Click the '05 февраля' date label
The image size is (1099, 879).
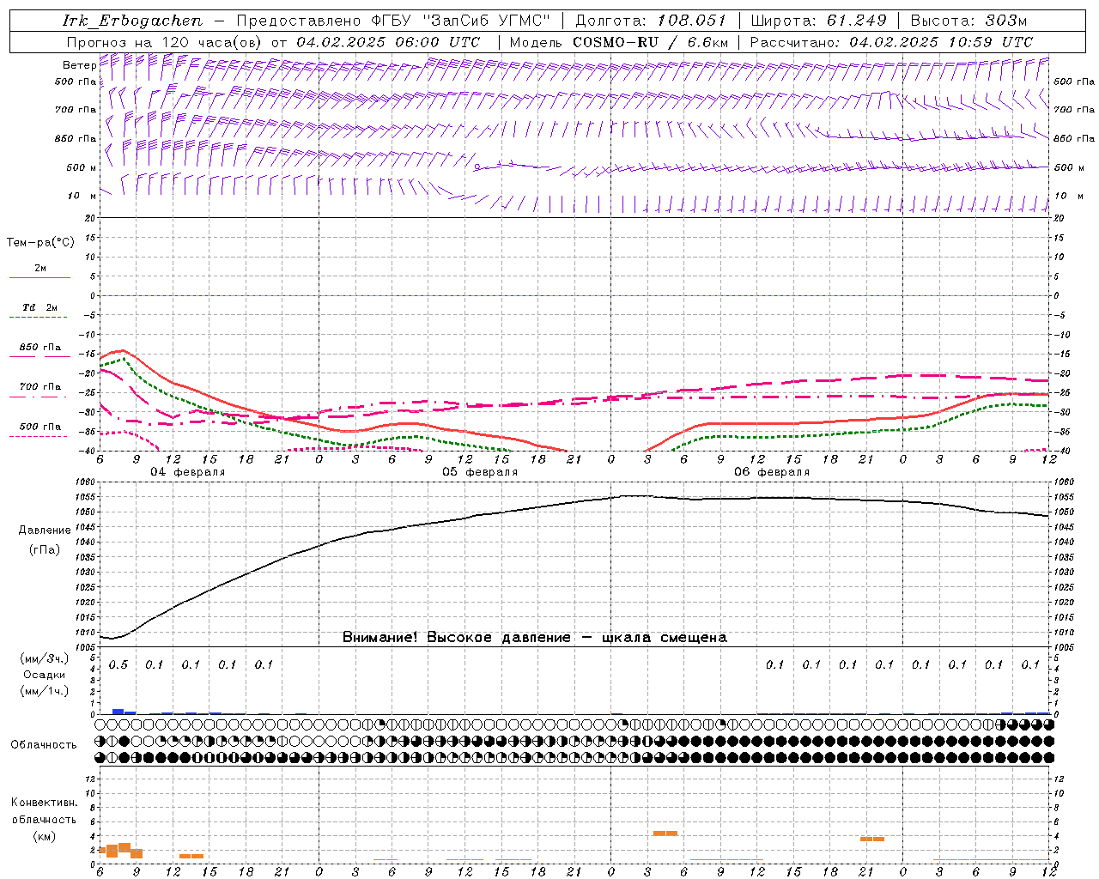click(480, 472)
